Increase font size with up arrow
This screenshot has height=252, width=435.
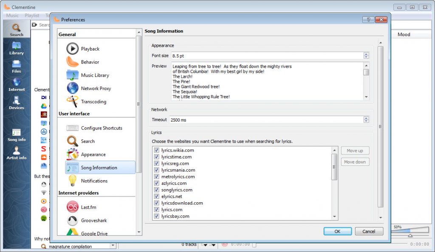click(x=366, y=54)
